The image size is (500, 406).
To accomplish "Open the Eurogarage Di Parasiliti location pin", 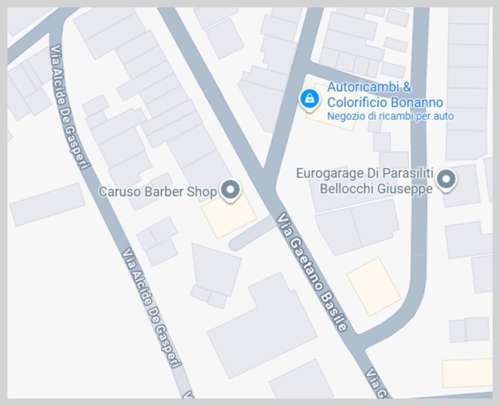I will pyautogui.click(x=446, y=180).
